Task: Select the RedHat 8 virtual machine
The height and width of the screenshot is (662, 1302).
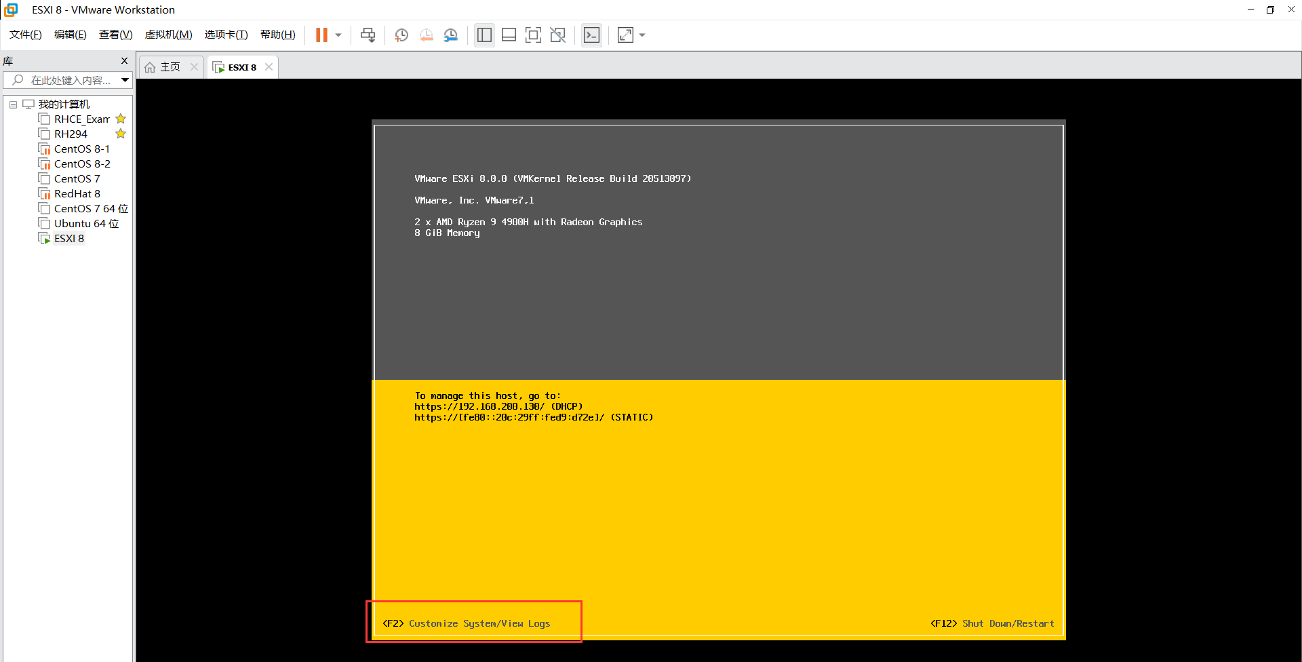Action: [x=77, y=194]
